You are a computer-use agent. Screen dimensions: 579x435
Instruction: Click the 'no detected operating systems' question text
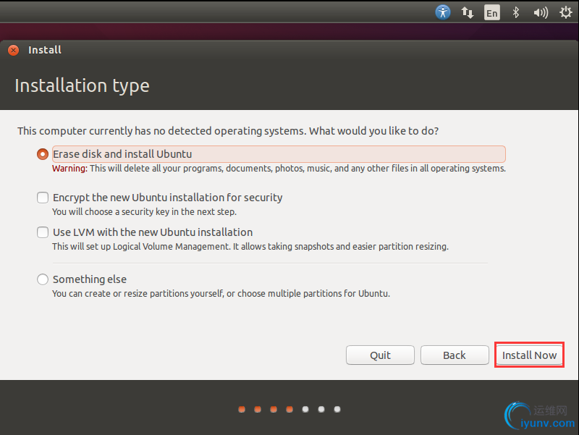pos(228,131)
